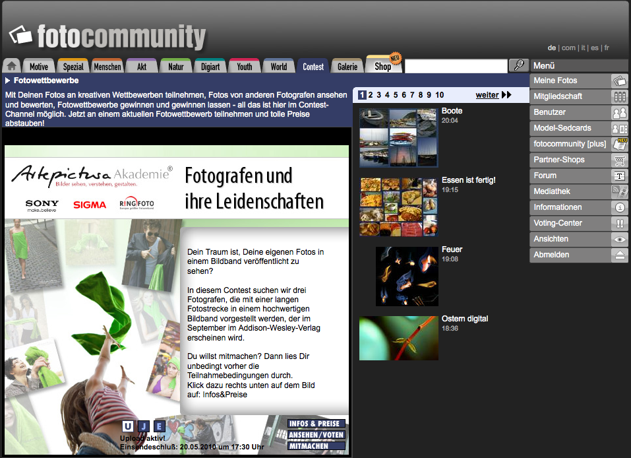This screenshot has width=631, height=458.
Task: Open the Meine Fotos photo icon
Action: click(619, 81)
